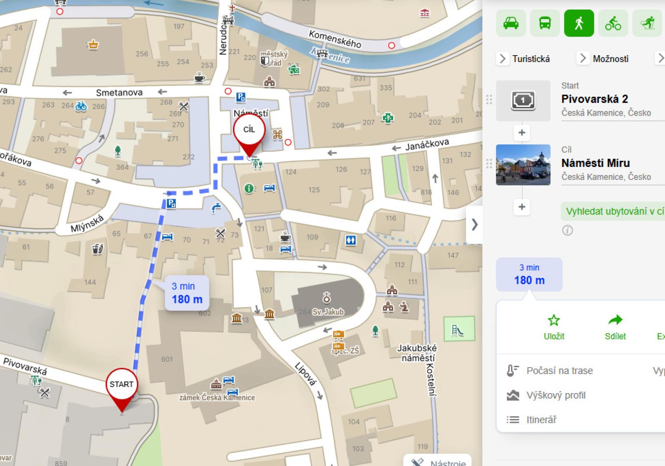Click the Uložit star icon
Screen dimensions: 665x466
[x=554, y=320]
